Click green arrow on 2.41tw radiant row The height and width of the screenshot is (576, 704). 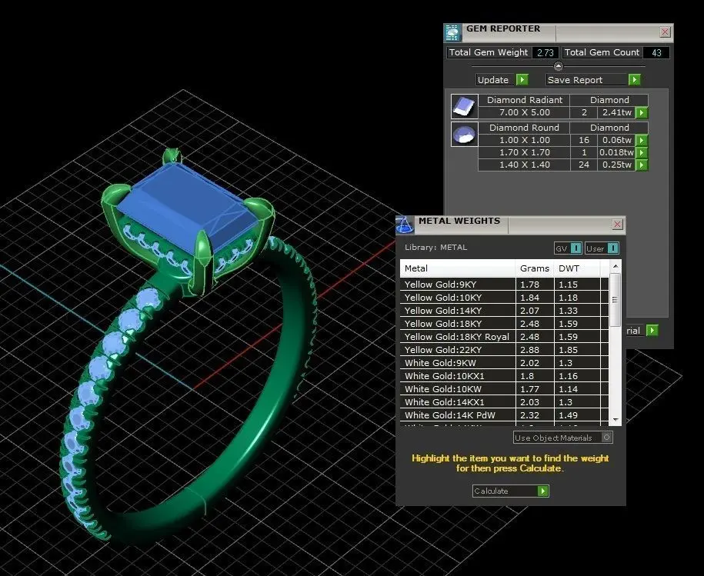click(642, 112)
